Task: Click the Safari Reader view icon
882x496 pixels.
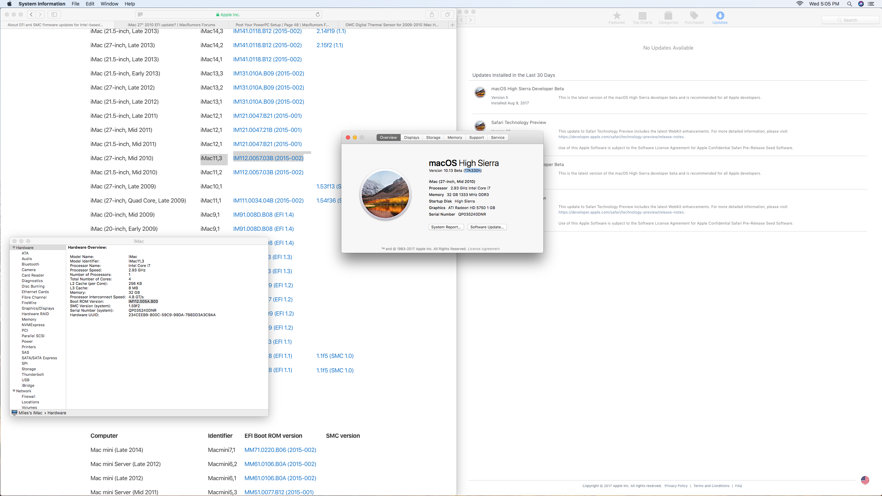Action: click(x=140, y=14)
